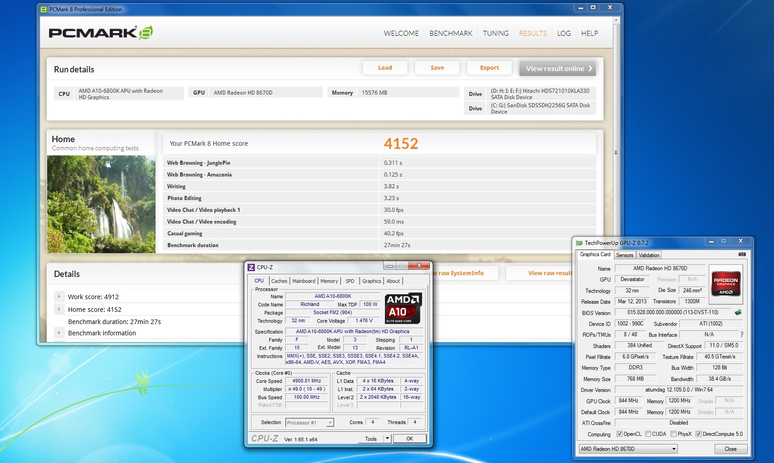Expand the Benchmark information row
This screenshot has width=774, height=463.
[59, 333]
